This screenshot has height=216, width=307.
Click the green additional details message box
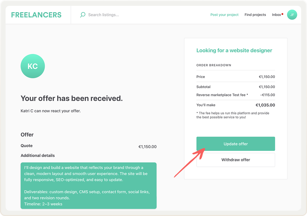tap(88, 186)
